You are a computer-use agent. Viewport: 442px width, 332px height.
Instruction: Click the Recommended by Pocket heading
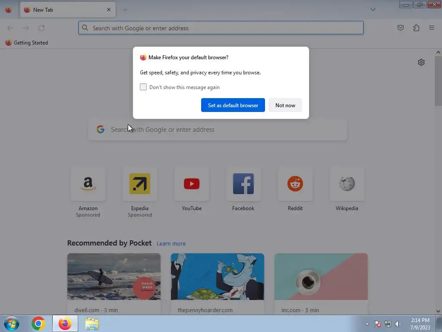click(x=109, y=243)
